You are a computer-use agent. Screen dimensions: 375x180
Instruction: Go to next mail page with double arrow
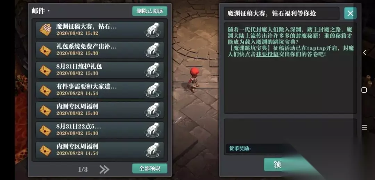tap(104, 169)
